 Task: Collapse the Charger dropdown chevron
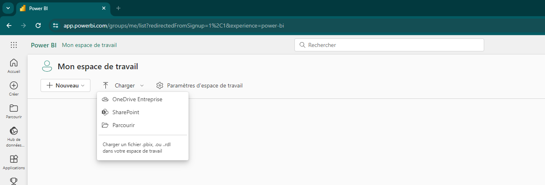click(x=142, y=85)
